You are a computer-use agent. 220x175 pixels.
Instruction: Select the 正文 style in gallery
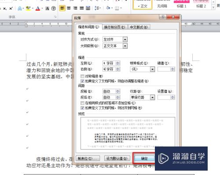click(x=143, y=5)
